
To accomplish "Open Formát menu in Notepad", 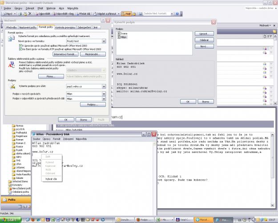I will click(x=56, y=139).
